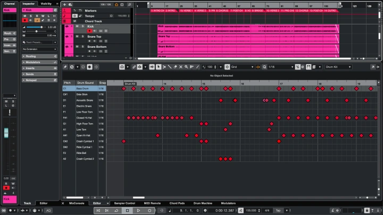Screen dimensions: 383x215
Task: Click the Record in Editor button
Action: click(x=89, y=67)
